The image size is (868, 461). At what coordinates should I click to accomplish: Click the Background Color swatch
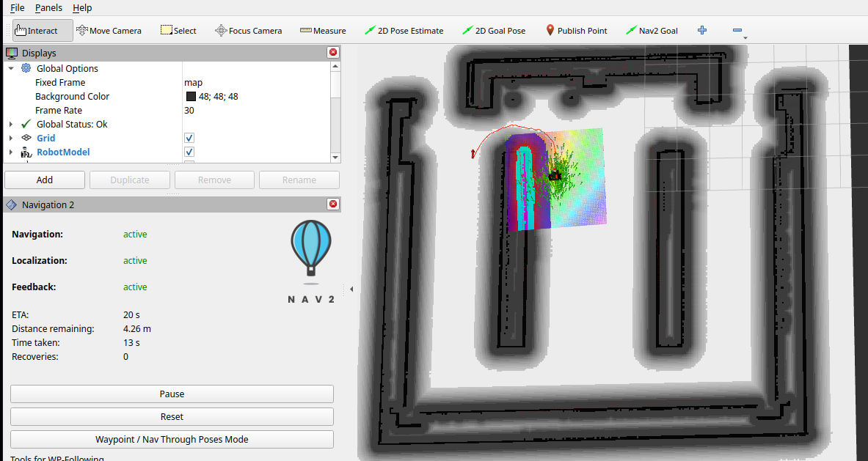coord(191,97)
